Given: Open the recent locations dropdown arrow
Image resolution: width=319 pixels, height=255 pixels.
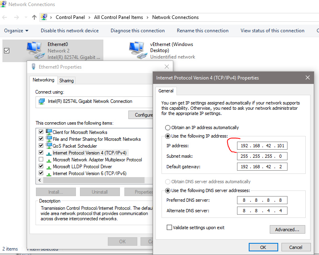Looking at the screenshot, I should pos(26,17).
